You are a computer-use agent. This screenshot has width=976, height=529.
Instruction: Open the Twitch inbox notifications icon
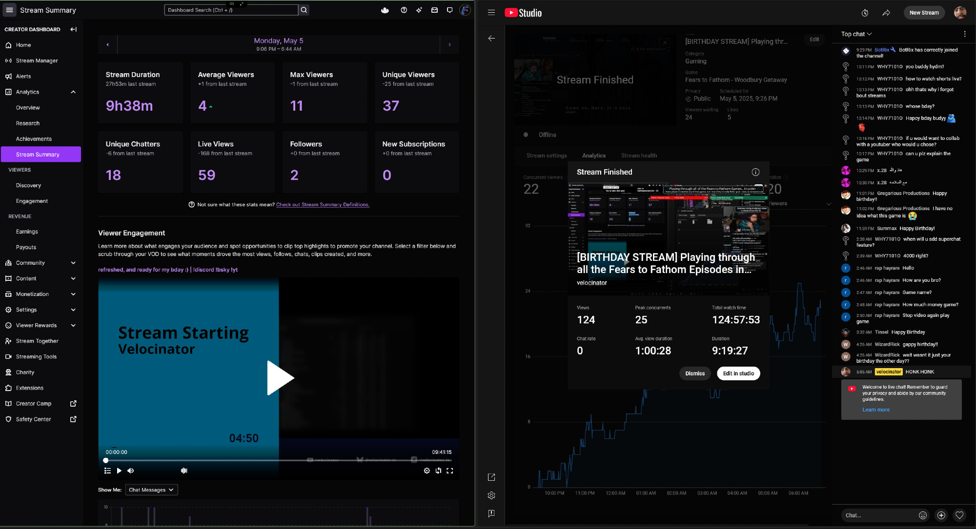(434, 10)
